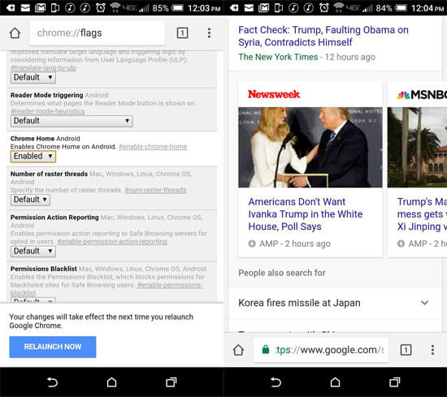Tap Korea fires missile at Japan suggestion
The width and height of the screenshot is (447, 397).
click(299, 303)
